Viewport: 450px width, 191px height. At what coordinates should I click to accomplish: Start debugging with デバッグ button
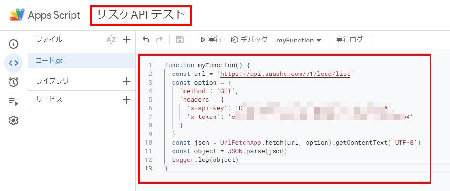pyautogui.click(x=249, y=40)
